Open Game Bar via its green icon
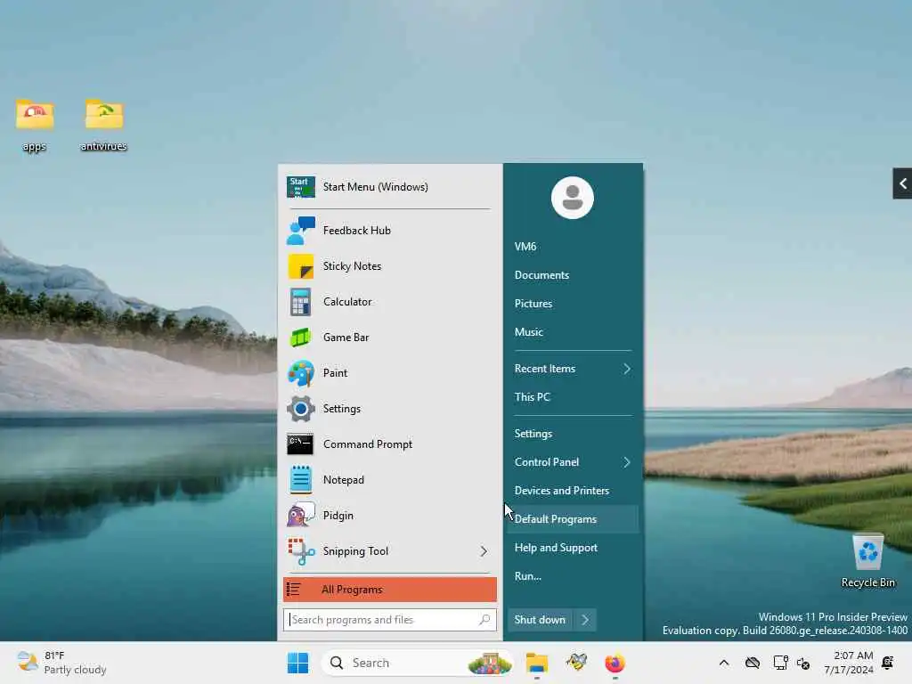Viewport: 912px width, 684px height. pyautogui.click(x=301, y=338)
